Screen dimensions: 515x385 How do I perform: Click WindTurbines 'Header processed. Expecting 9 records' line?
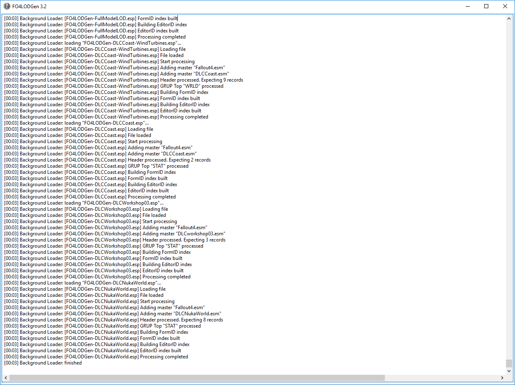click(x=124, y=80)
